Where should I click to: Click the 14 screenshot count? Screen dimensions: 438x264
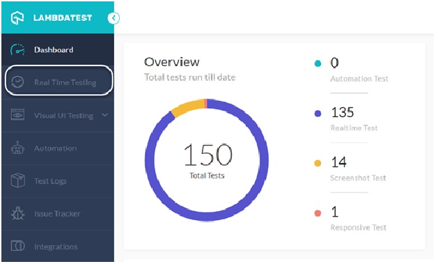[x=339, y=162]
